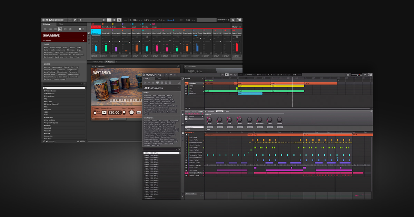The height and width of the screenshot is (217, 414).
Task: Open the All Instruments product dropdown
Action: (x=162, y=88)
